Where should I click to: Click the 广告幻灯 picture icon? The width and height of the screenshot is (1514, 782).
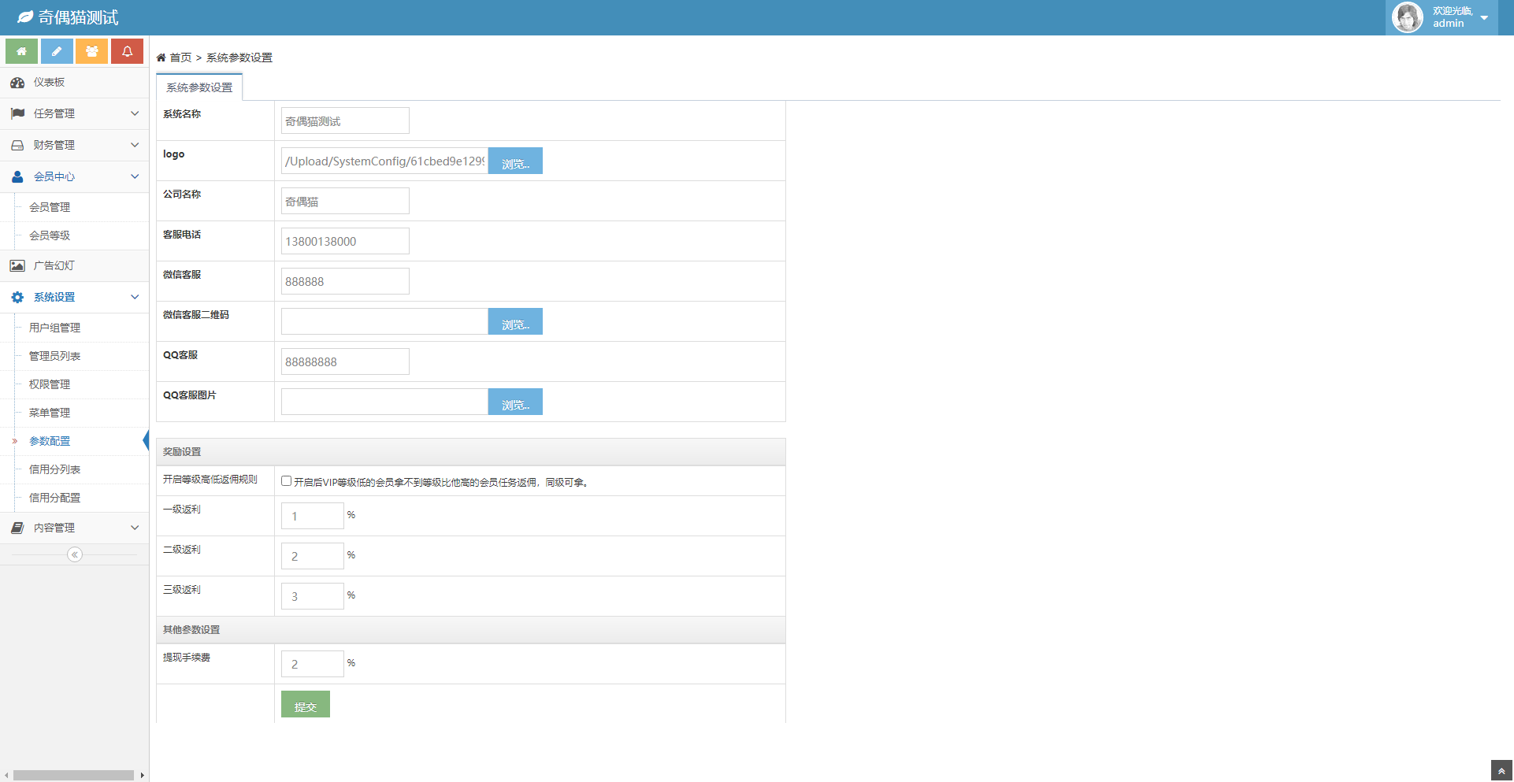17,265
